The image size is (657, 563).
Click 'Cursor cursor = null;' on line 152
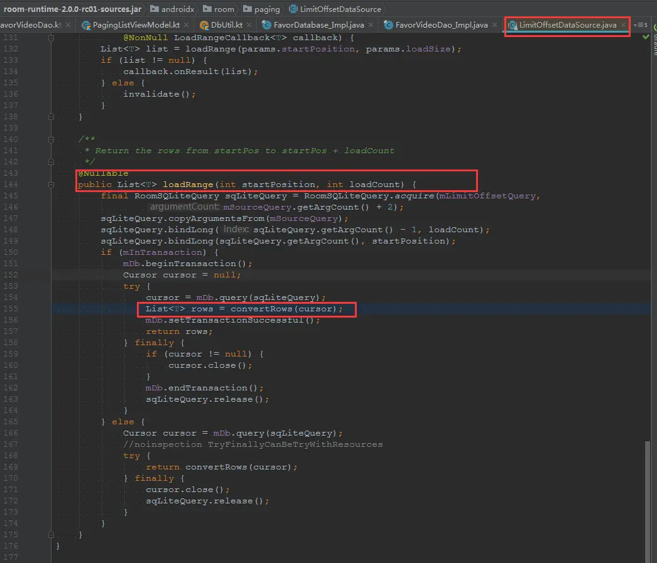tap(182, 275)
